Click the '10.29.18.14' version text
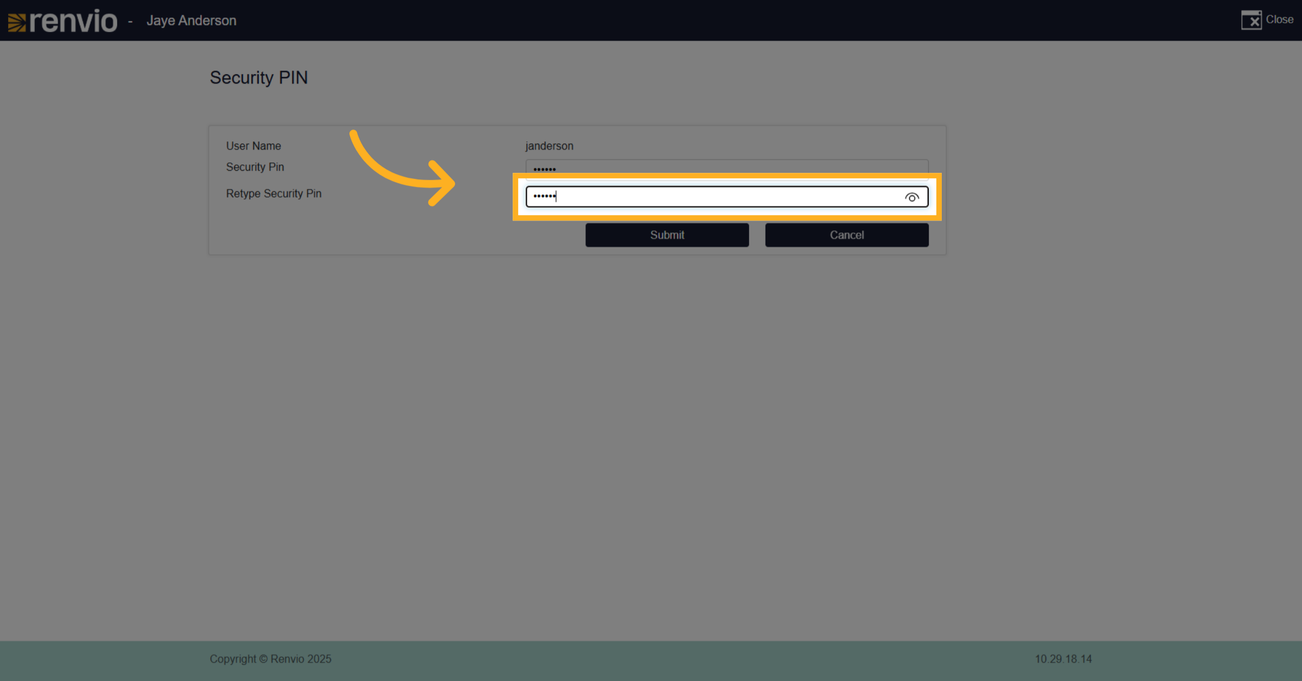1302x681 pixels. 1063,659
